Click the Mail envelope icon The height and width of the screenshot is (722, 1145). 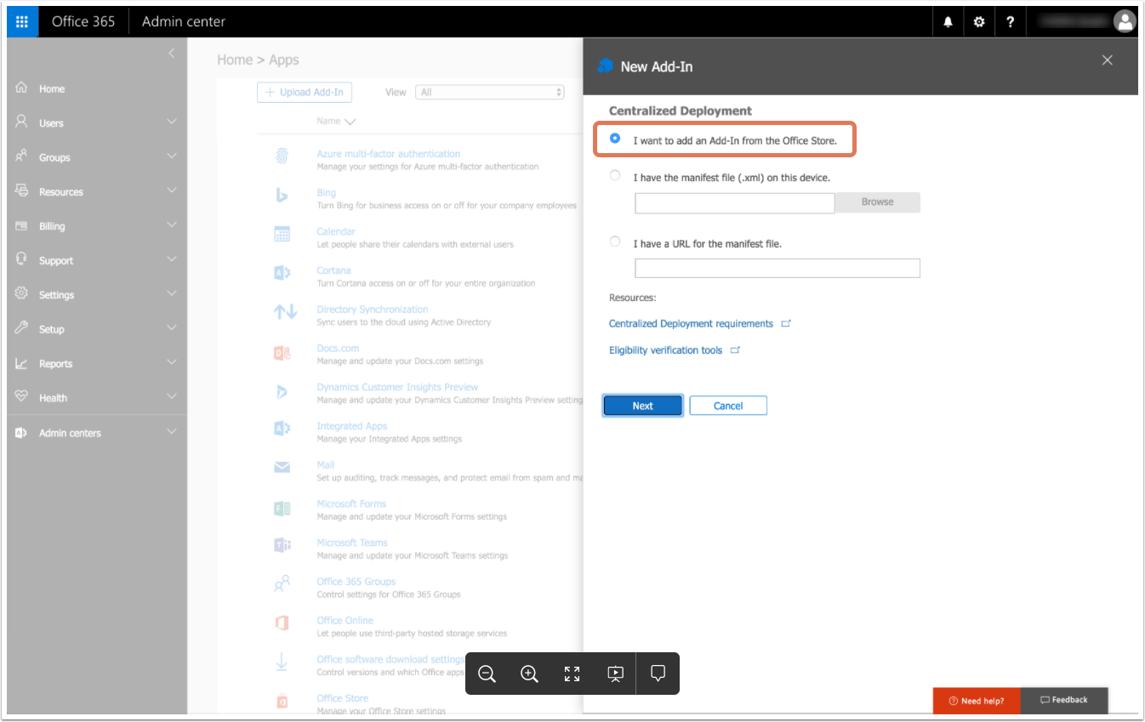click(x=282, y=466)
